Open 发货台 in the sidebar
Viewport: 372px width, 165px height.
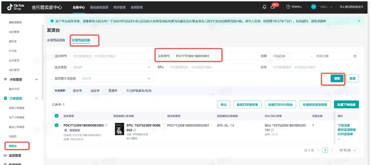[13, 146]
